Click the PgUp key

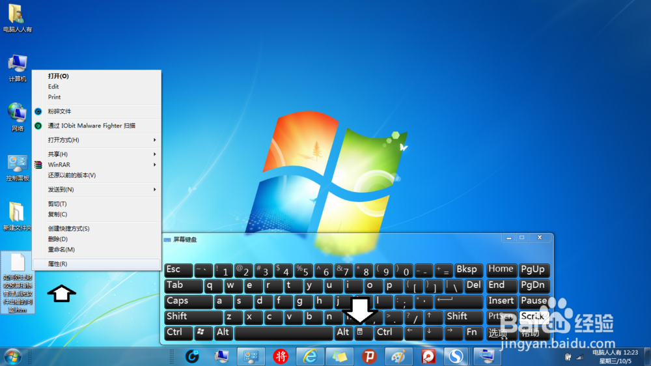[x=534, y=270]
